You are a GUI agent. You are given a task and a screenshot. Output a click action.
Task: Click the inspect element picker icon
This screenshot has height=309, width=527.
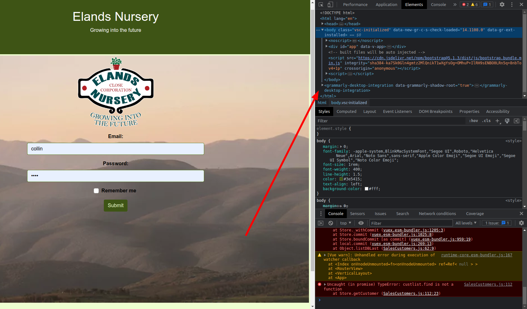(x=321, y=4)
